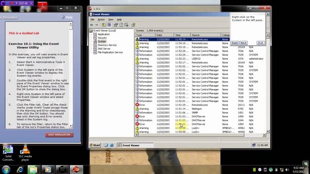Click the Warning icon on the Netlogon row
Screen dimensions: 310x174
[137, 108]
